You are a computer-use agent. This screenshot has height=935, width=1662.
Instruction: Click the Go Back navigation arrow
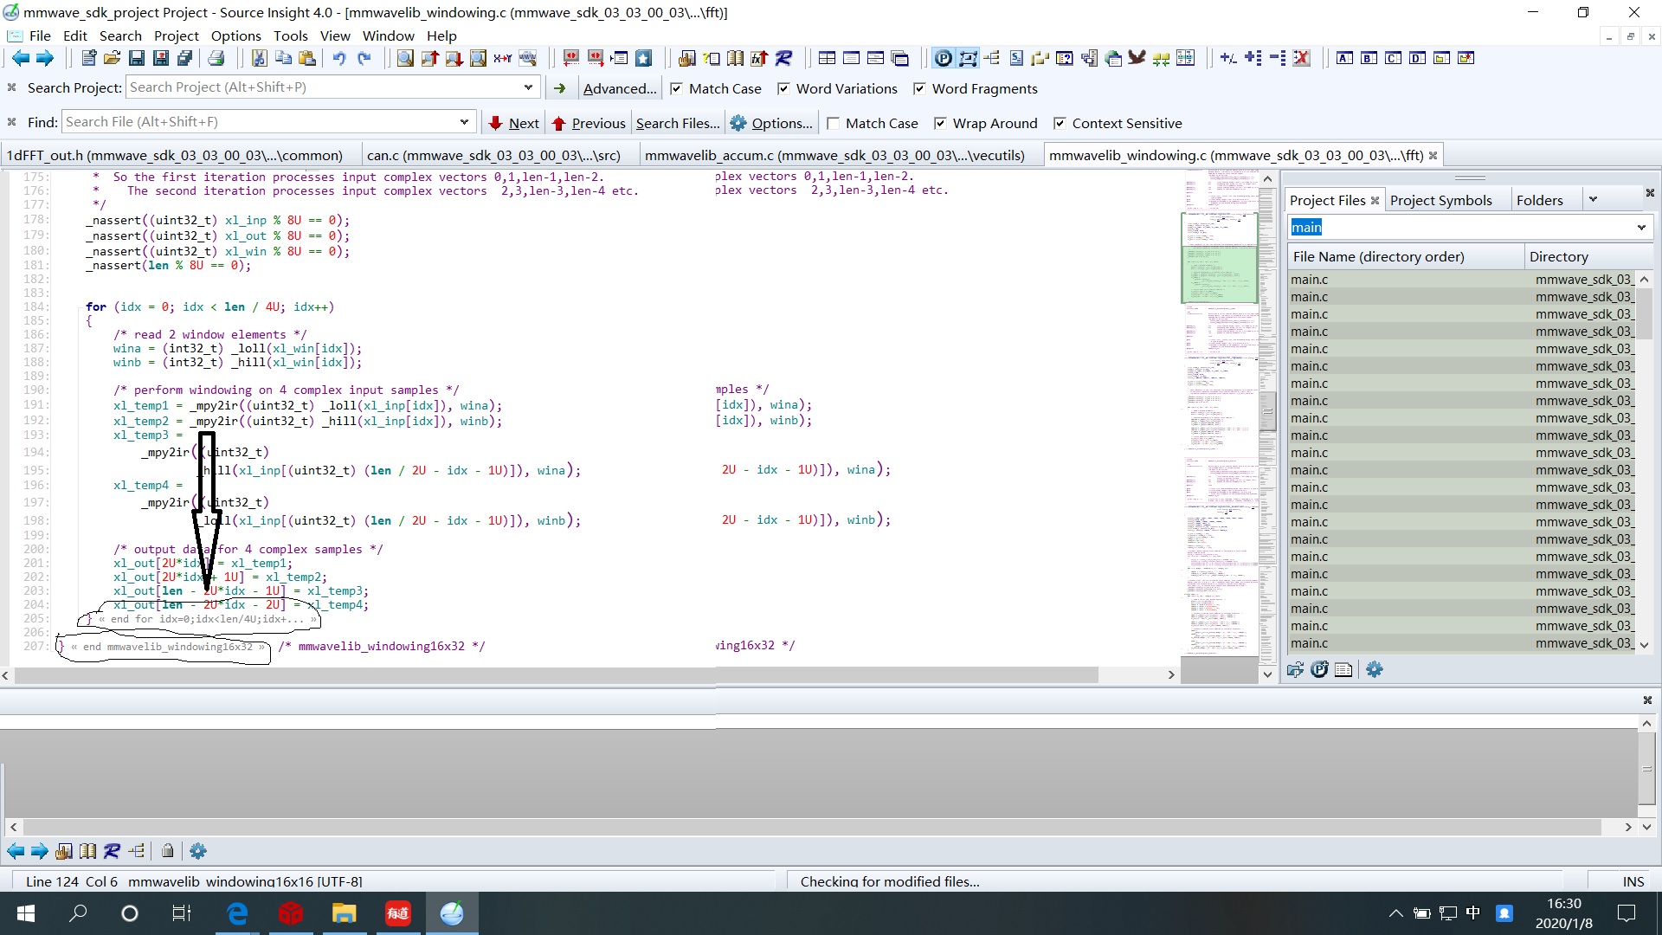coord(20,58)
